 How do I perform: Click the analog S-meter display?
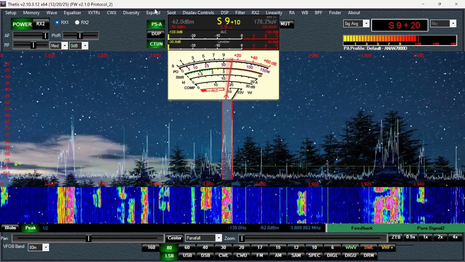pyautogui.click(x=223, y=75)
